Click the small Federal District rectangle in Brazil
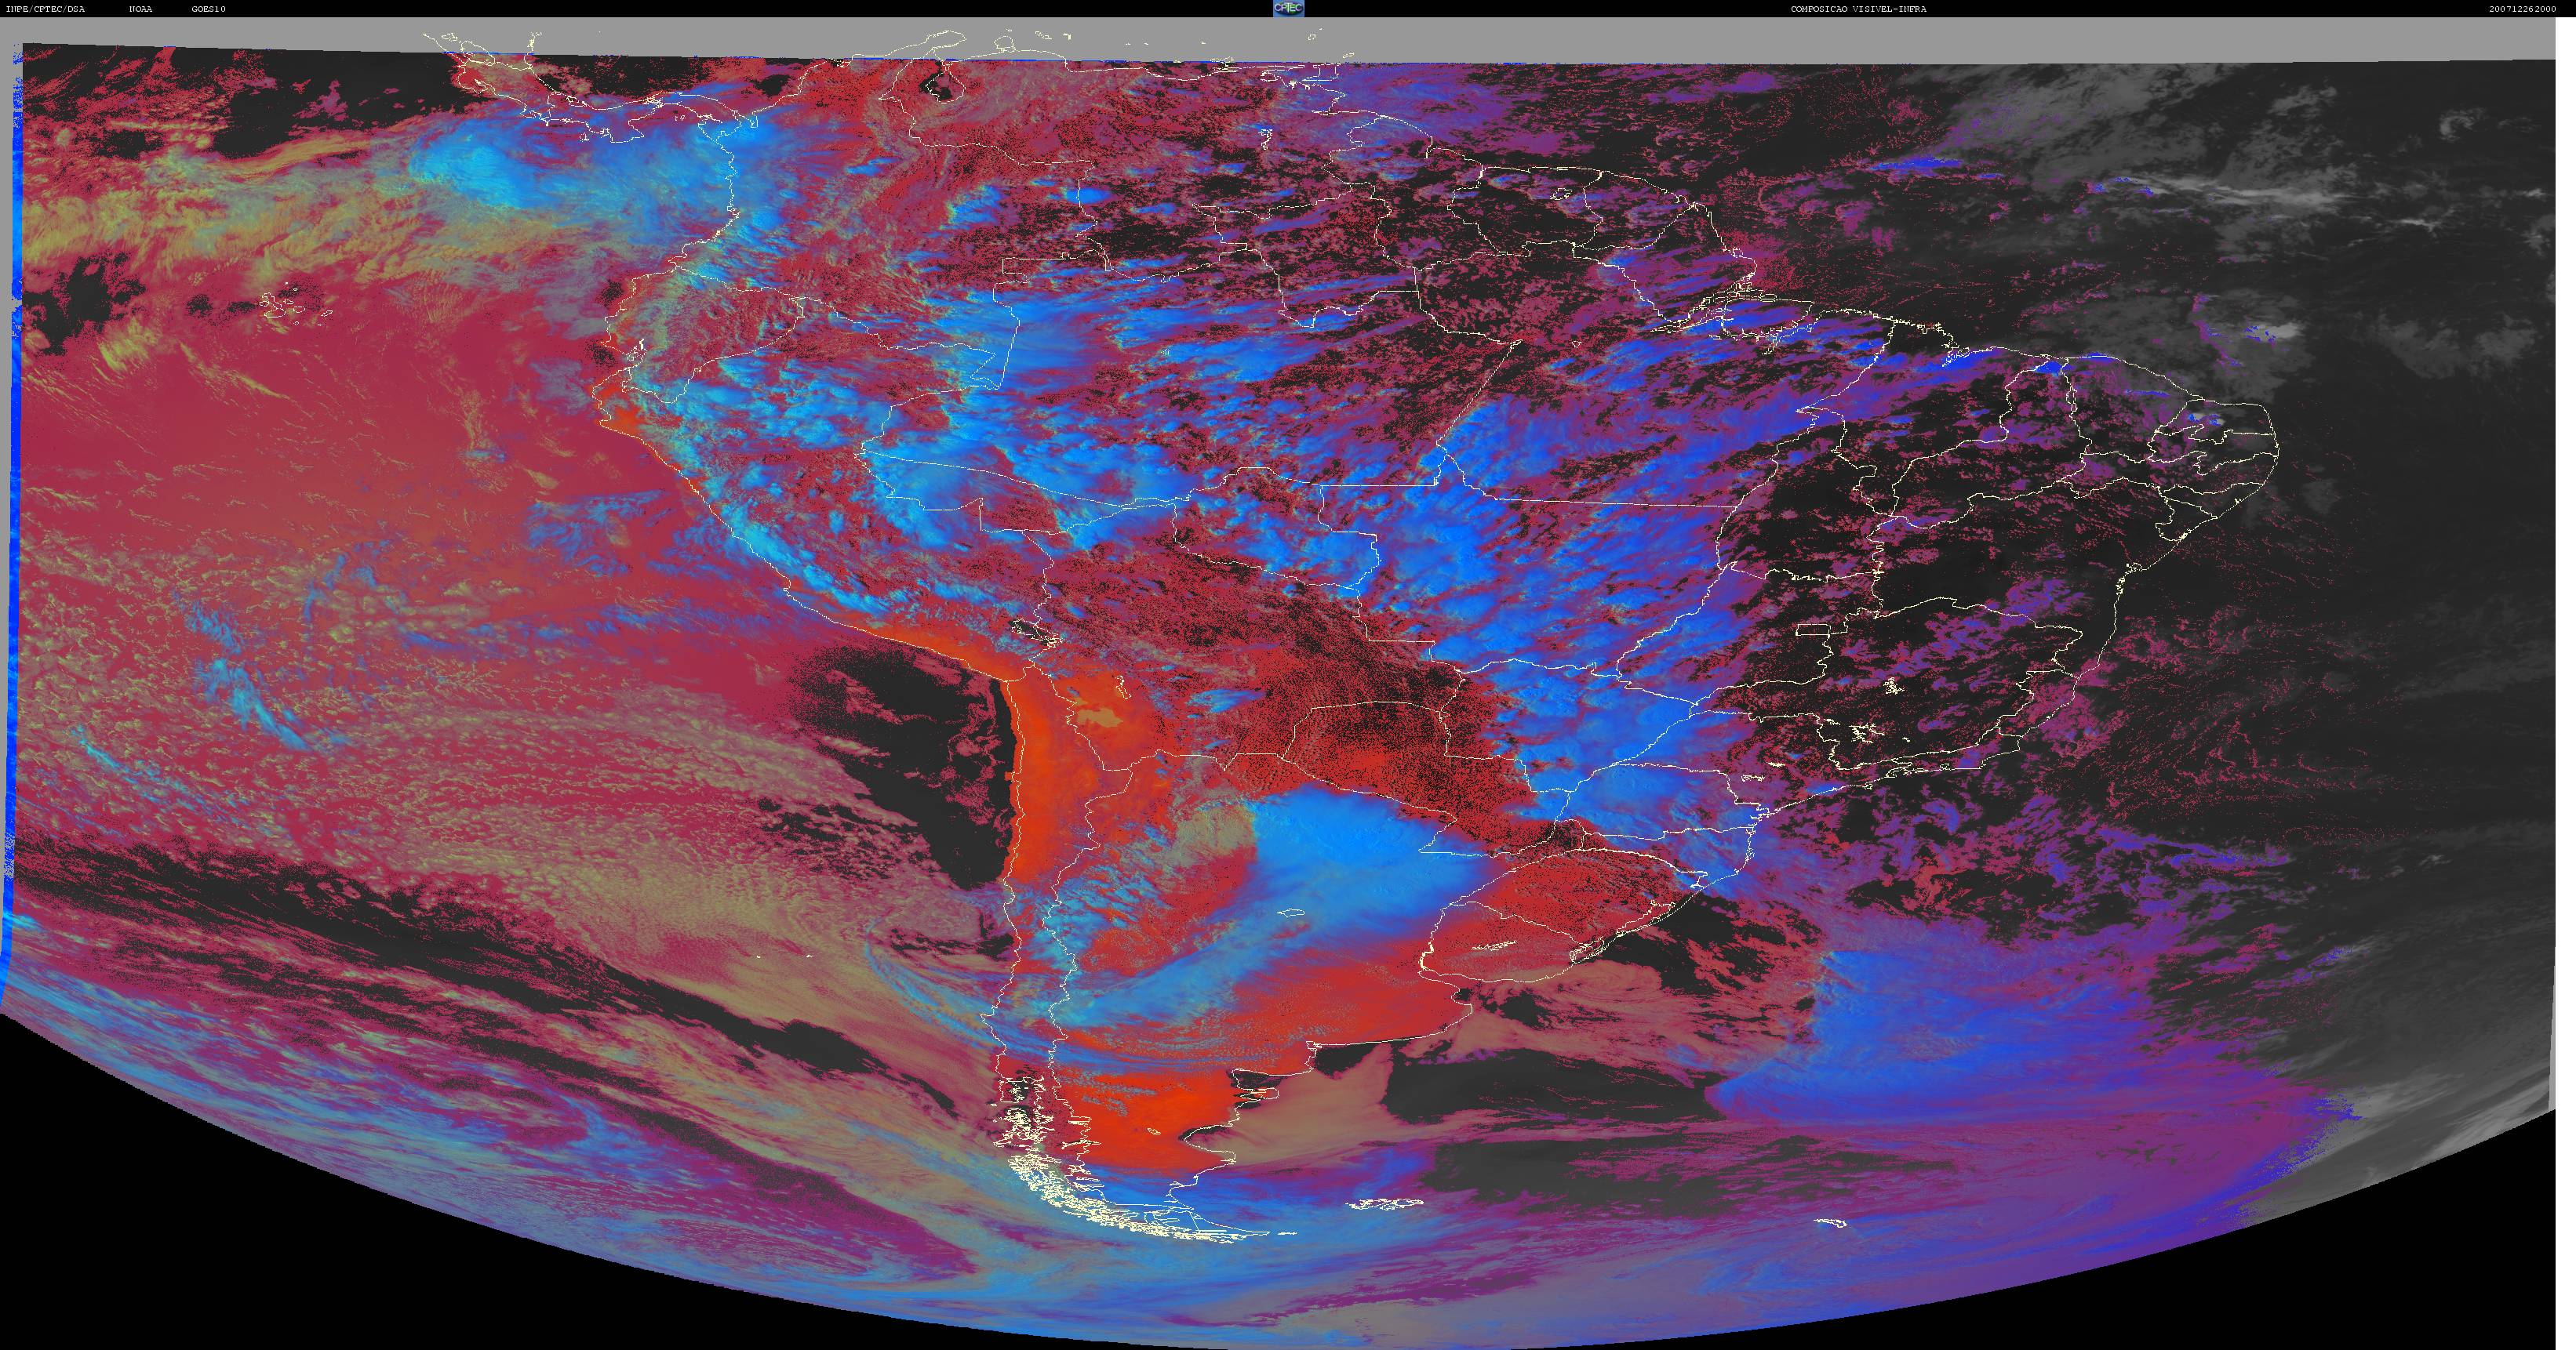 pyautogui.click(x=1813, y=630)
